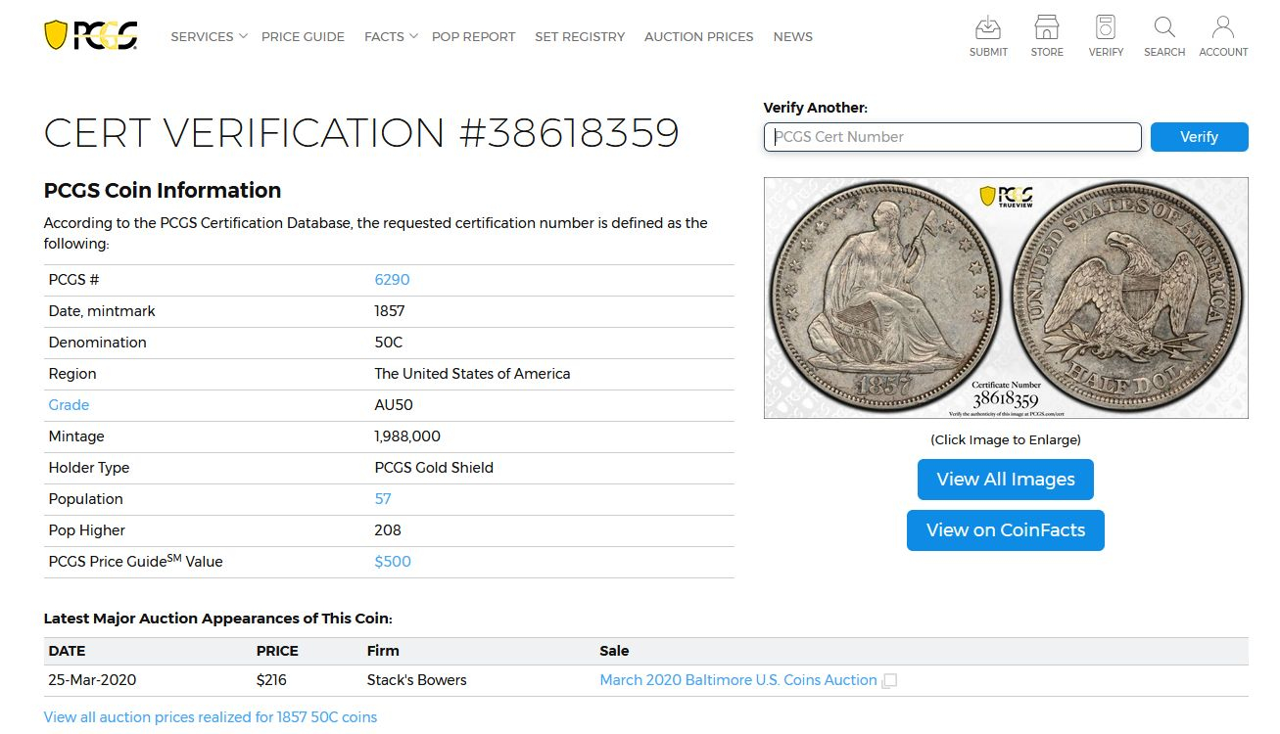The height and width of the screenshot is (734, 1280).
Task: Click View All Images button
Action: coord(1006,480)
